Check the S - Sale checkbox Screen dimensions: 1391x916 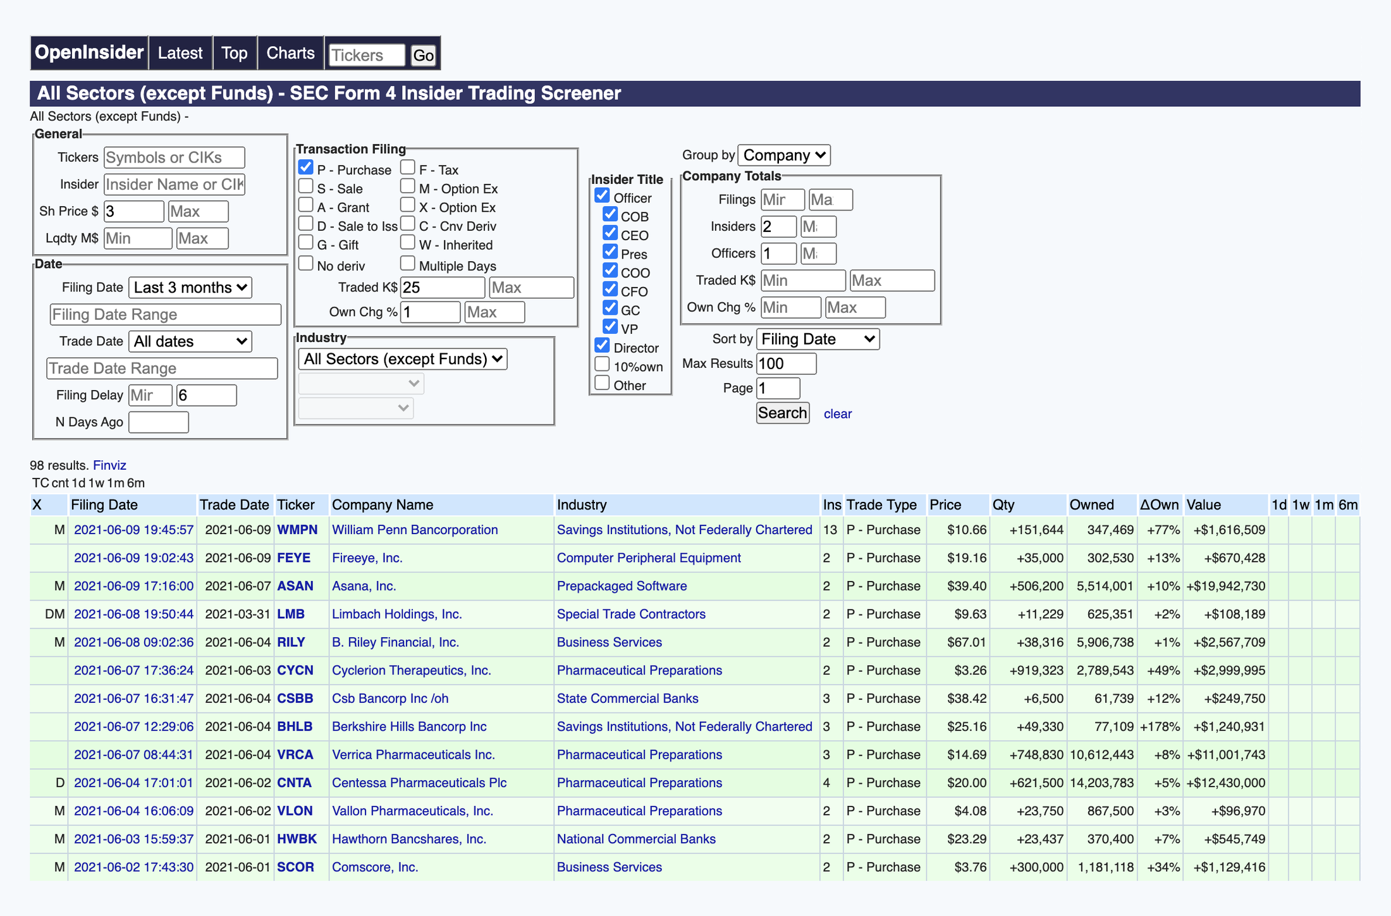tap(306, 186)
